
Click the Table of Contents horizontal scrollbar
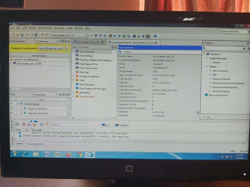click(x=94, y=118)
